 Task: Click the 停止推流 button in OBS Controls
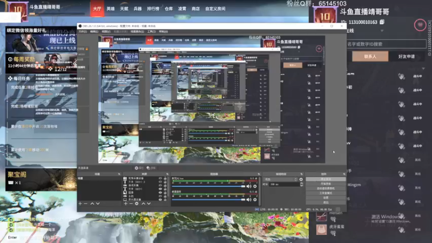[326, 179]
